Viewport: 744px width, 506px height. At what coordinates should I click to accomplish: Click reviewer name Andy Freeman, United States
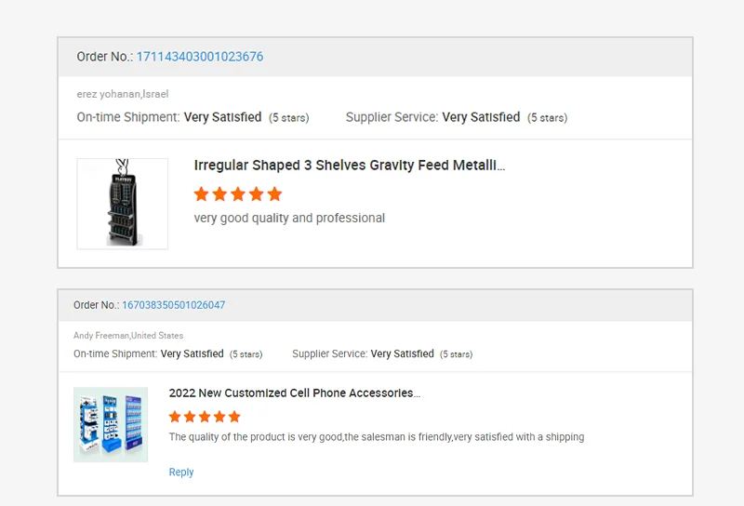pyautogui.click(x=128, y=336)
